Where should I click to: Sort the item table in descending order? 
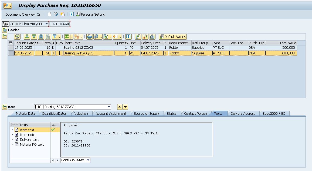[x=34, y=37]
